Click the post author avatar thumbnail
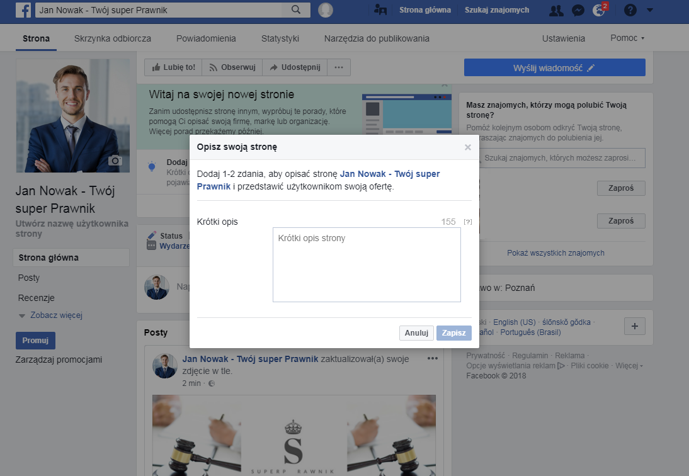This screenshot has width=689, height=476. click(x=165, y=366)
